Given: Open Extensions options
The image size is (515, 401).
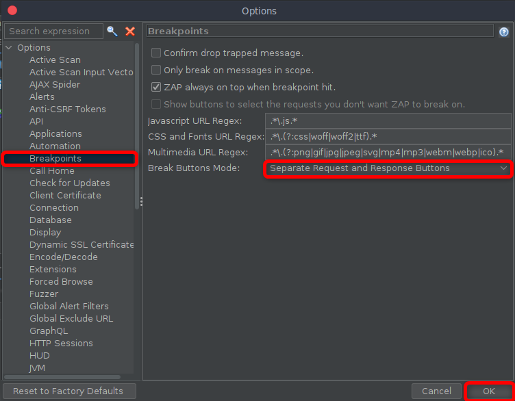Looking at the screenshot, I should point(53,269).
